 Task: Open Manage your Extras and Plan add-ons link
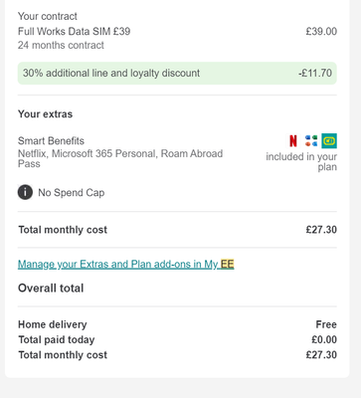[x=126, y=265]
